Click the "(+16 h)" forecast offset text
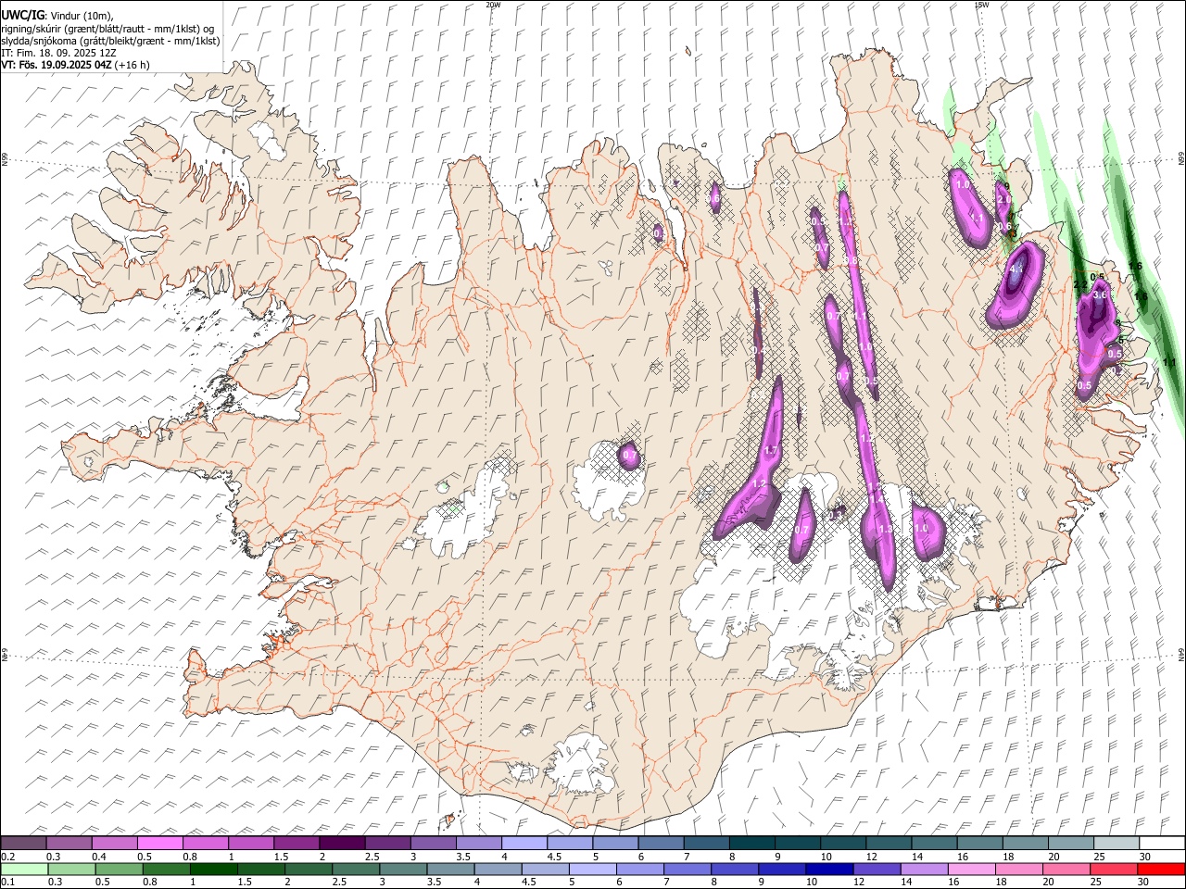The width and height of the screenshot is (1186, 889). coord(132,65)
